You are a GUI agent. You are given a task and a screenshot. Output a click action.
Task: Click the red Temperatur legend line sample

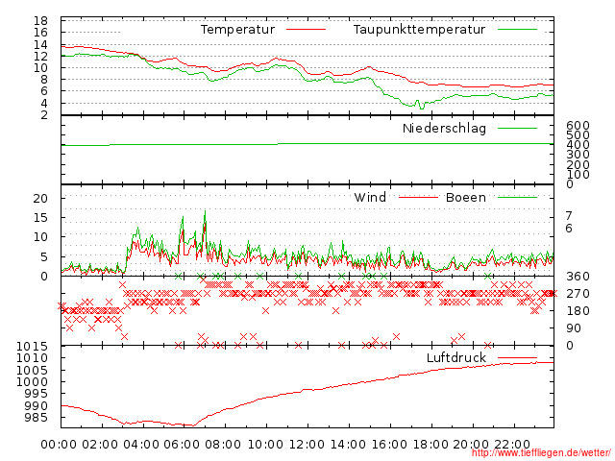pos(306,30)
